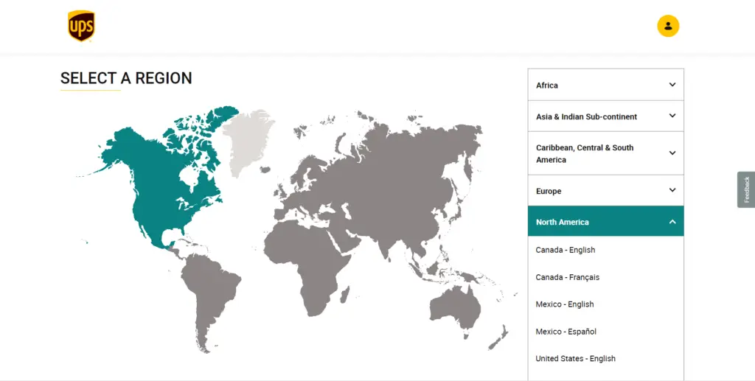
Task: Expand the Africa region chevron
Action: 672,85
